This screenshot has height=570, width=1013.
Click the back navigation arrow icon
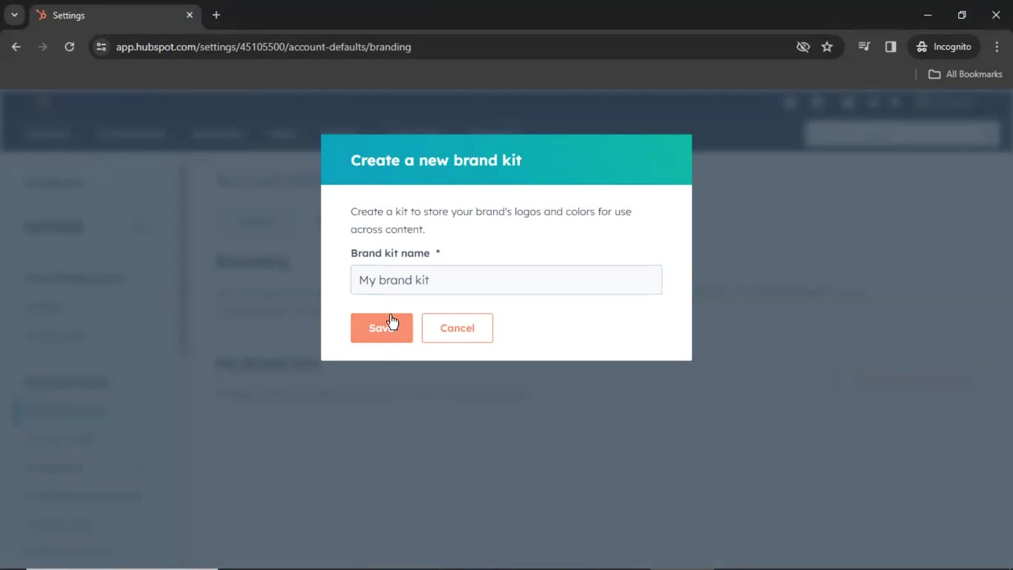(x=16, y=46)
